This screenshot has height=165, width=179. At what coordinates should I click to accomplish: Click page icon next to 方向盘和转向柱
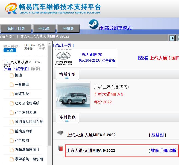tap(12, 150)
